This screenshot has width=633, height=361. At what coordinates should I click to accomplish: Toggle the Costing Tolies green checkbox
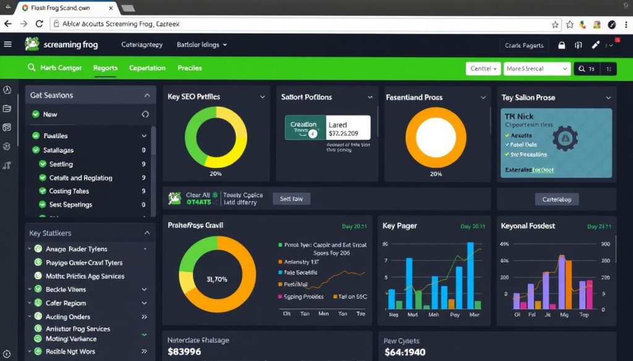[x=43, y=191]
